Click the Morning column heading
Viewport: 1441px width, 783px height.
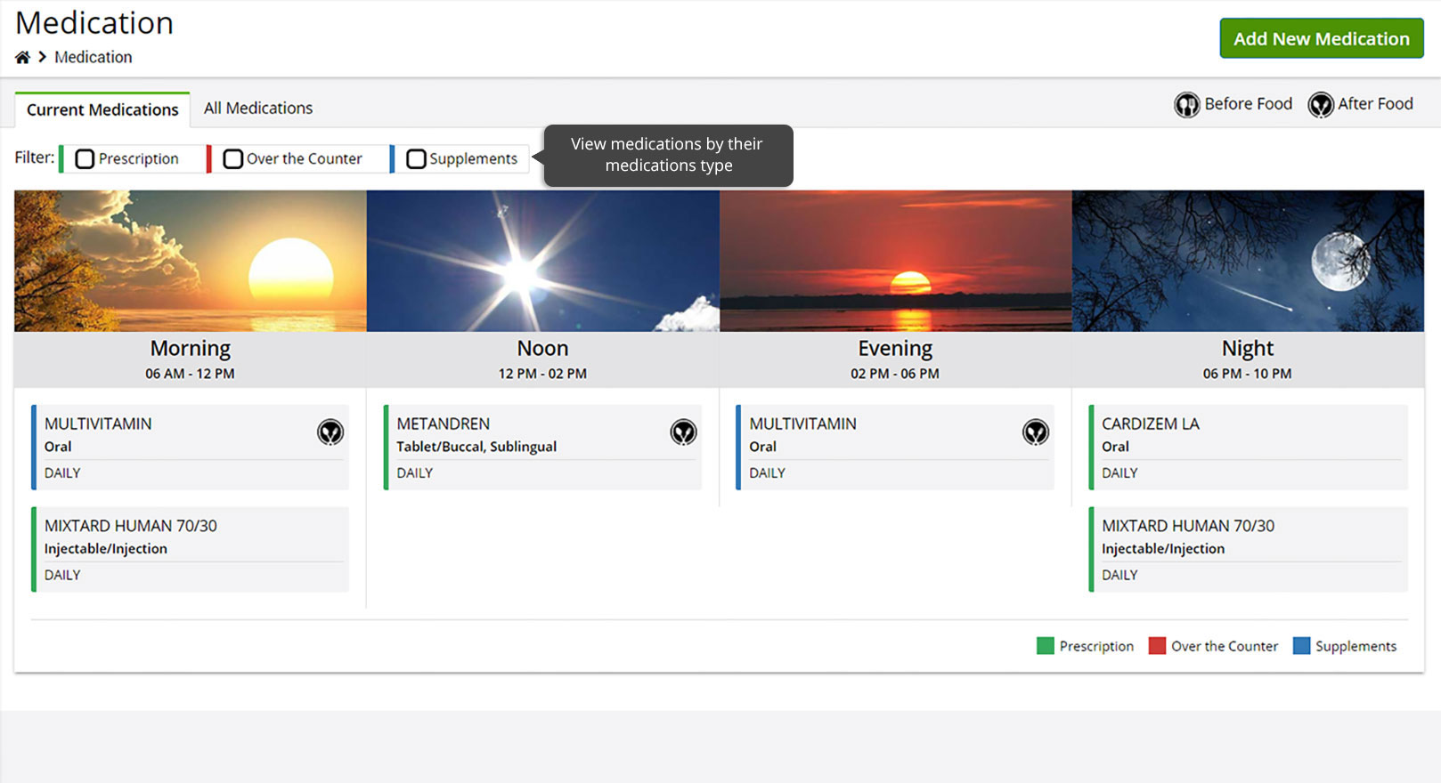(x=191, y=348)
